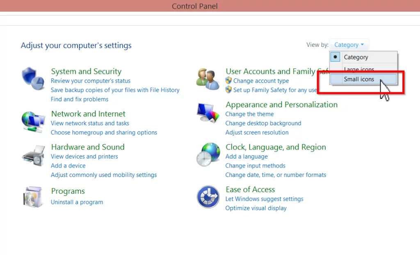The image size is (420, 255).
Task: Click Adjust screen resolution
Action: pyautogui.click(x=257, y=133)
